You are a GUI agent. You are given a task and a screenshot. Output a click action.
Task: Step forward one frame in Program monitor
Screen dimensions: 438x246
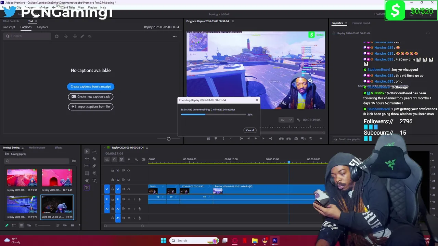263,138
